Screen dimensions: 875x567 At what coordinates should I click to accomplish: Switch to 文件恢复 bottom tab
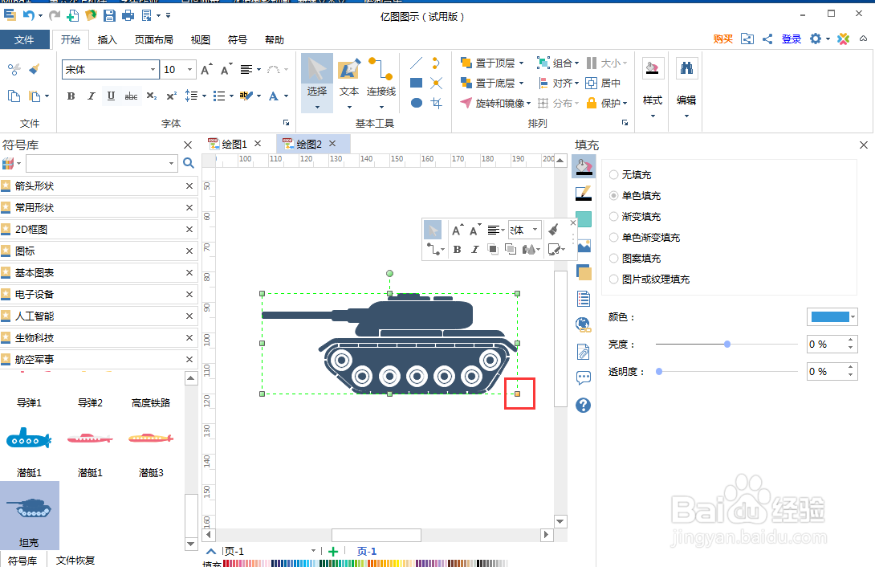coord(75,561)
